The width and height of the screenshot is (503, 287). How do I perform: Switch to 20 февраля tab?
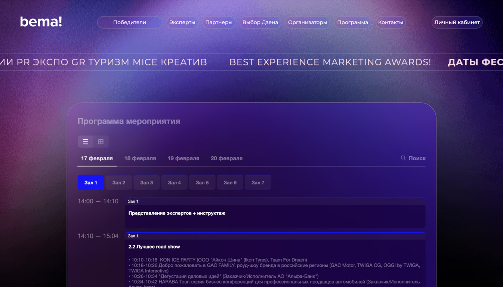coord(226,158)
